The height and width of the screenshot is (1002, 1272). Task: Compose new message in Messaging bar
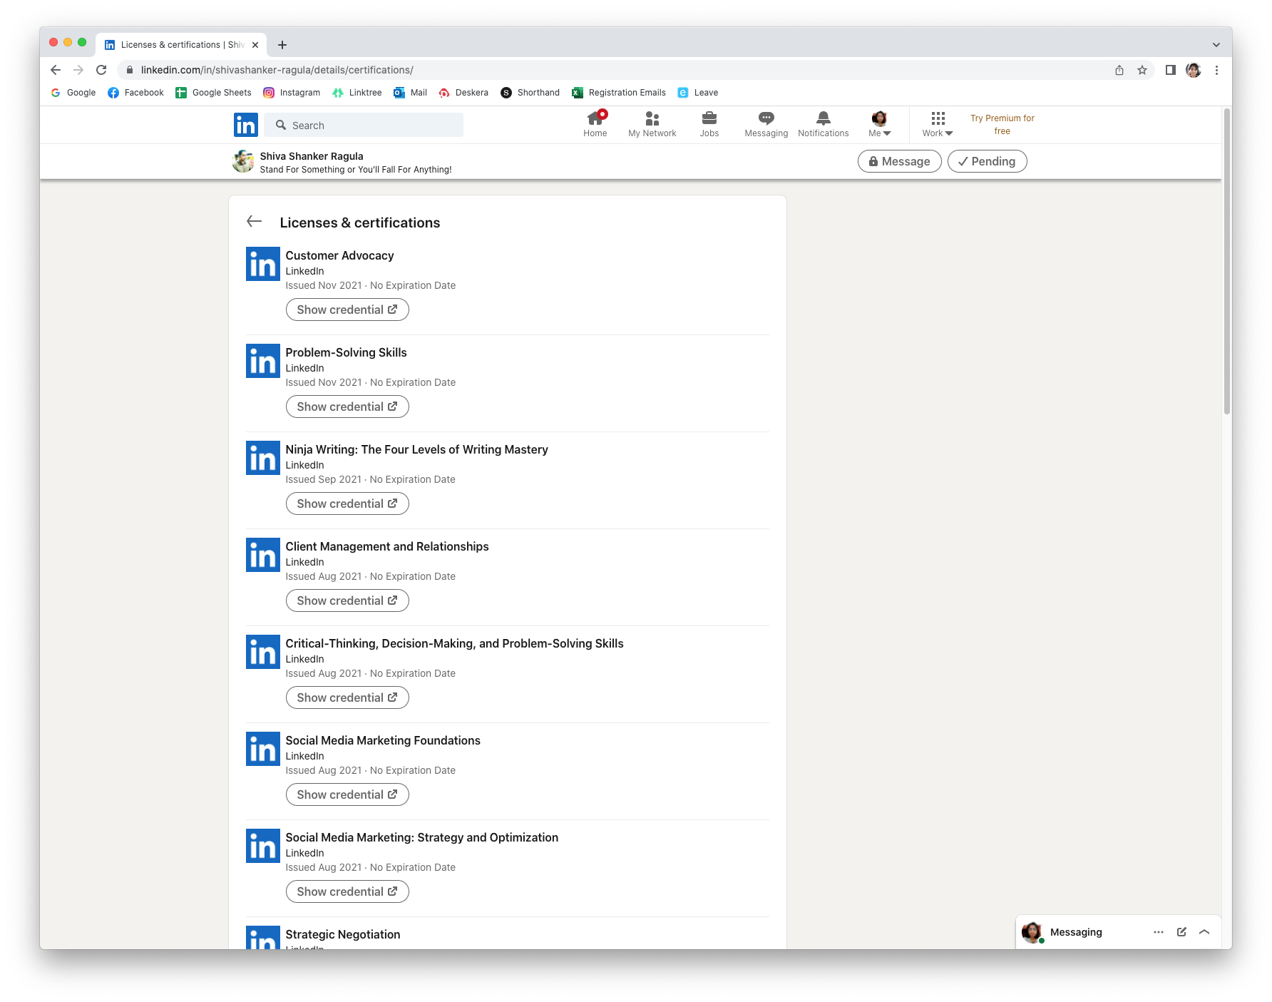(1181, 932)
